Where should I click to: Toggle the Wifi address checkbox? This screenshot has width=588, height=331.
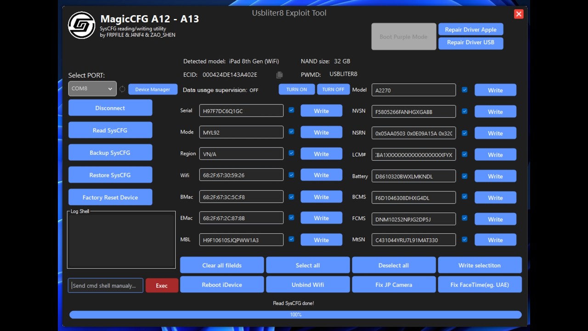pos(291,175)
